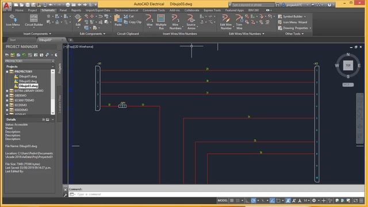
Task: Click Undo in quick access toolbar
Action: pyautogui.click(x=51, y=5)
